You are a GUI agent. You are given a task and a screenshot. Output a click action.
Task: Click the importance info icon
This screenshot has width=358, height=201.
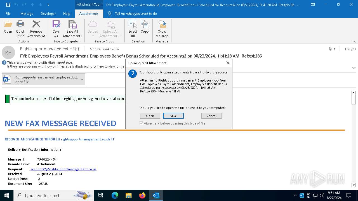point(4,63)
